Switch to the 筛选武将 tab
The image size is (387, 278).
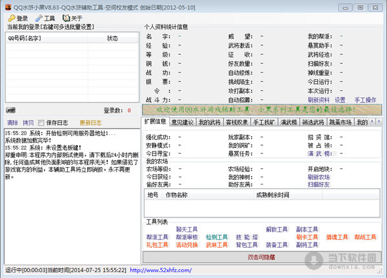[x=313, y=122]
